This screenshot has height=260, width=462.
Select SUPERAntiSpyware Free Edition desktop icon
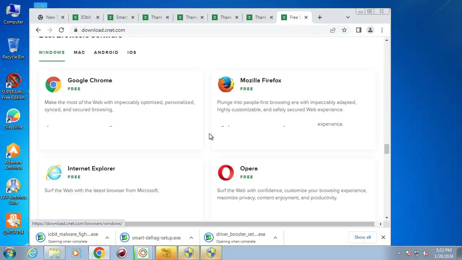coord(13,87)
